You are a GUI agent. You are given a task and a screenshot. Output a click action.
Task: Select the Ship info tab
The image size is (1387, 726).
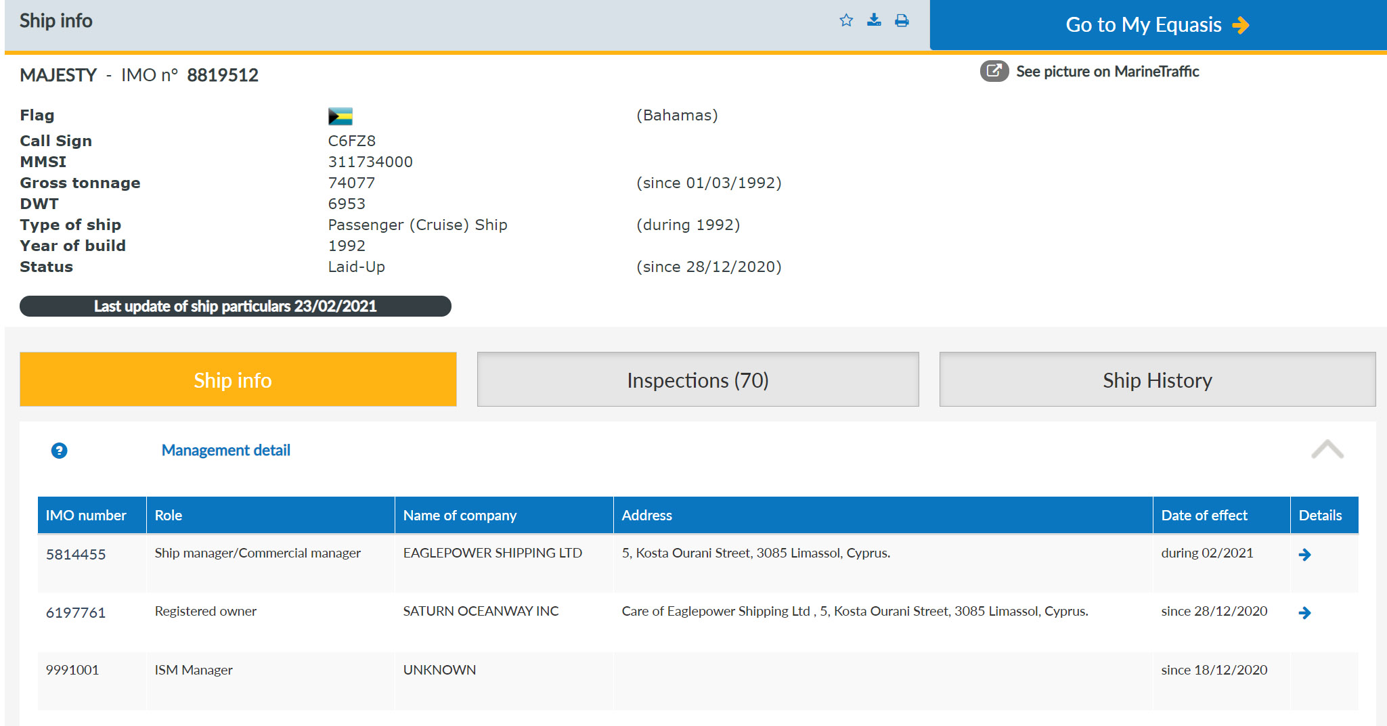click(x=238, y=380)
